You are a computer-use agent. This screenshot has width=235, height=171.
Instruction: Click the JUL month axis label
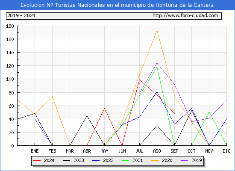click(x=139, y=151)
